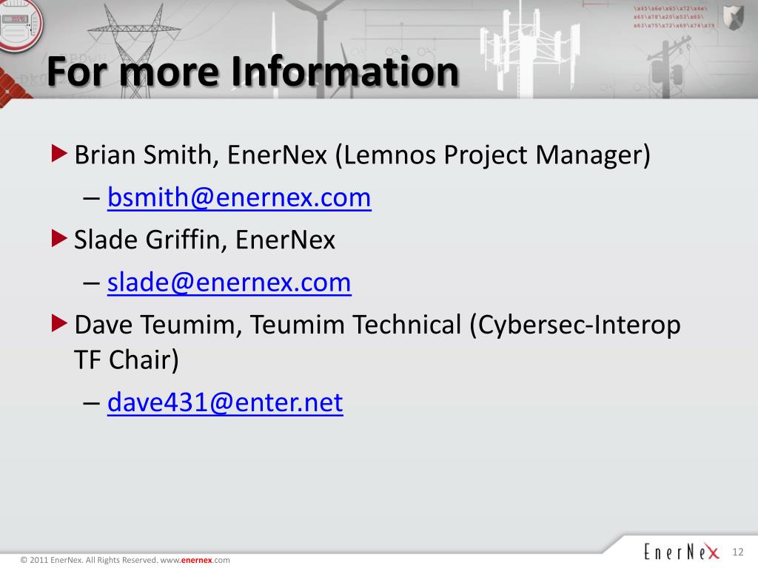Click the meter icon in the header

tap(19, 24)
